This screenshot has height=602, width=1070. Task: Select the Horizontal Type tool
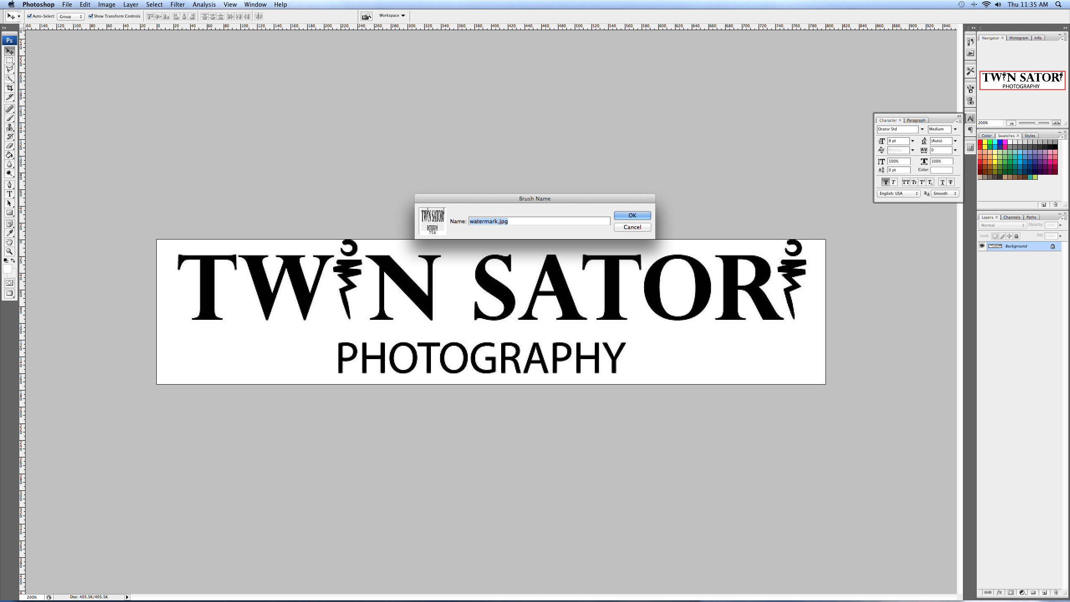pos(10,194)
